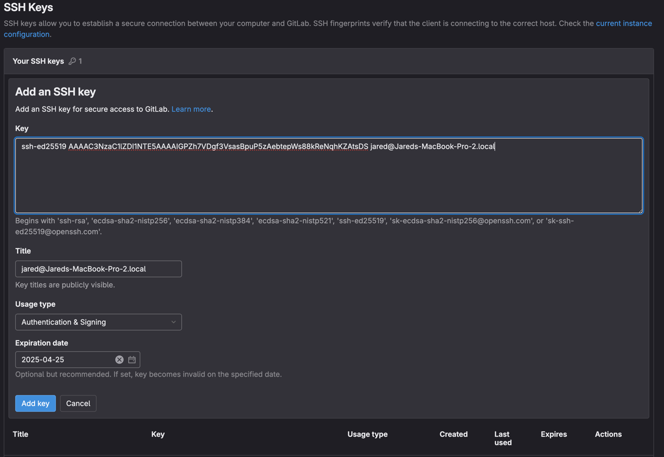Click the 'Your SSH keys' heading text
Image resolution: width=664 pixels, height=457 pixels.
tap(38, 61)
